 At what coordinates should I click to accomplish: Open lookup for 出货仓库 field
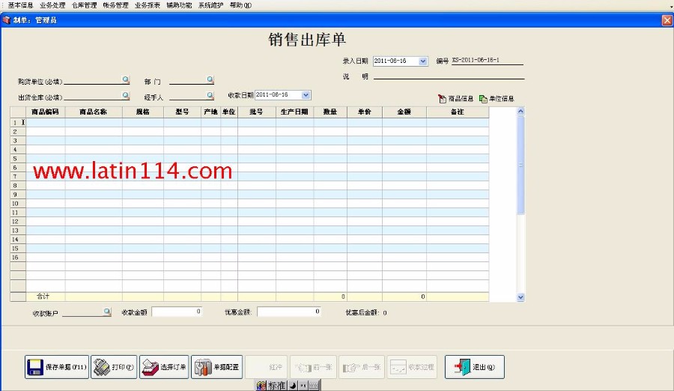[x=126, y=95]
